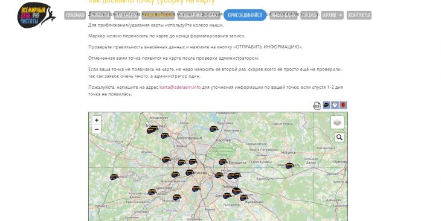Click the CSV file export icon
Viewport: 441px width, 221px height.
pos(317,106)
